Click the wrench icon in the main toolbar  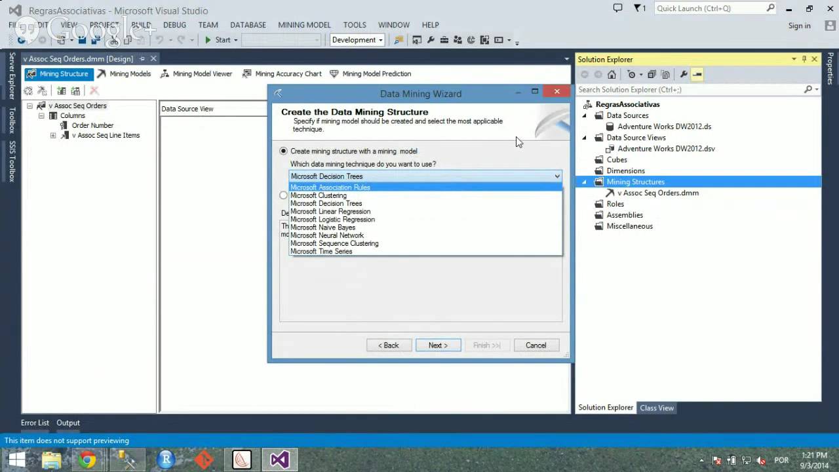pyautogui.click(x=431, y=40)
